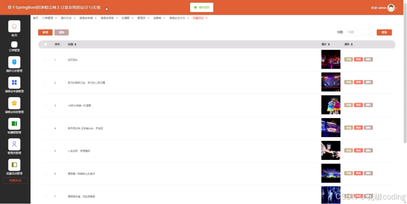Sort table by 图片 column arrows

(x=329, y=44)
